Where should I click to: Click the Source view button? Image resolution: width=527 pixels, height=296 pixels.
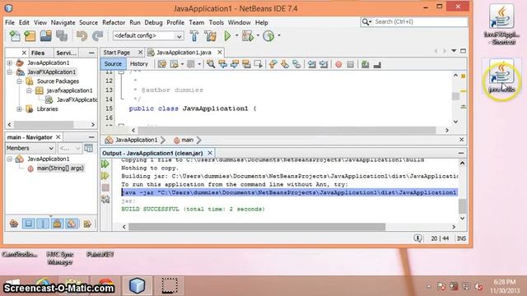click(x=113, y=64)
